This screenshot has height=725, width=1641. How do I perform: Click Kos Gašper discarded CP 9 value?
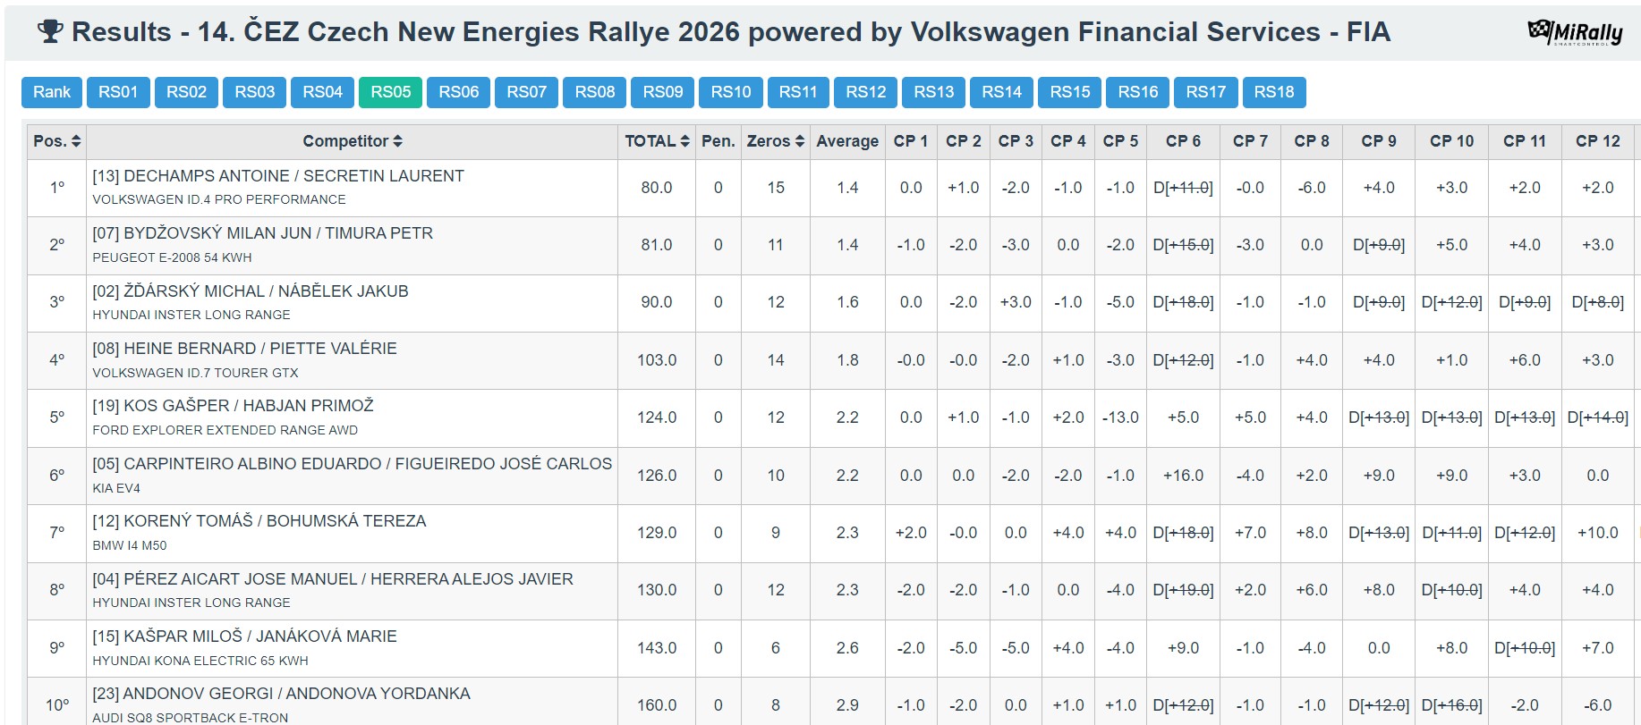click(1378, 417)
